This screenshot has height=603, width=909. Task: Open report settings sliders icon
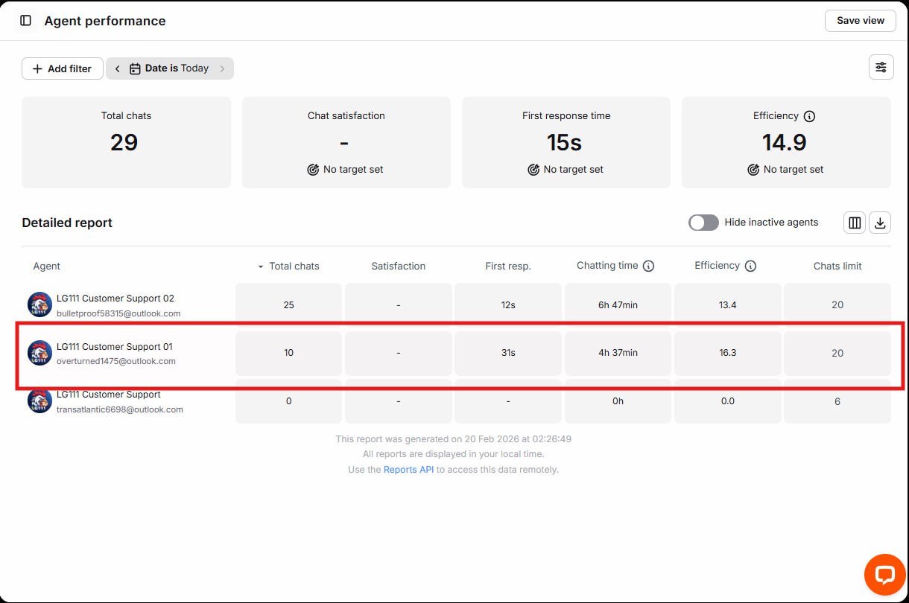pyautogui.click(x=881, y=68)
